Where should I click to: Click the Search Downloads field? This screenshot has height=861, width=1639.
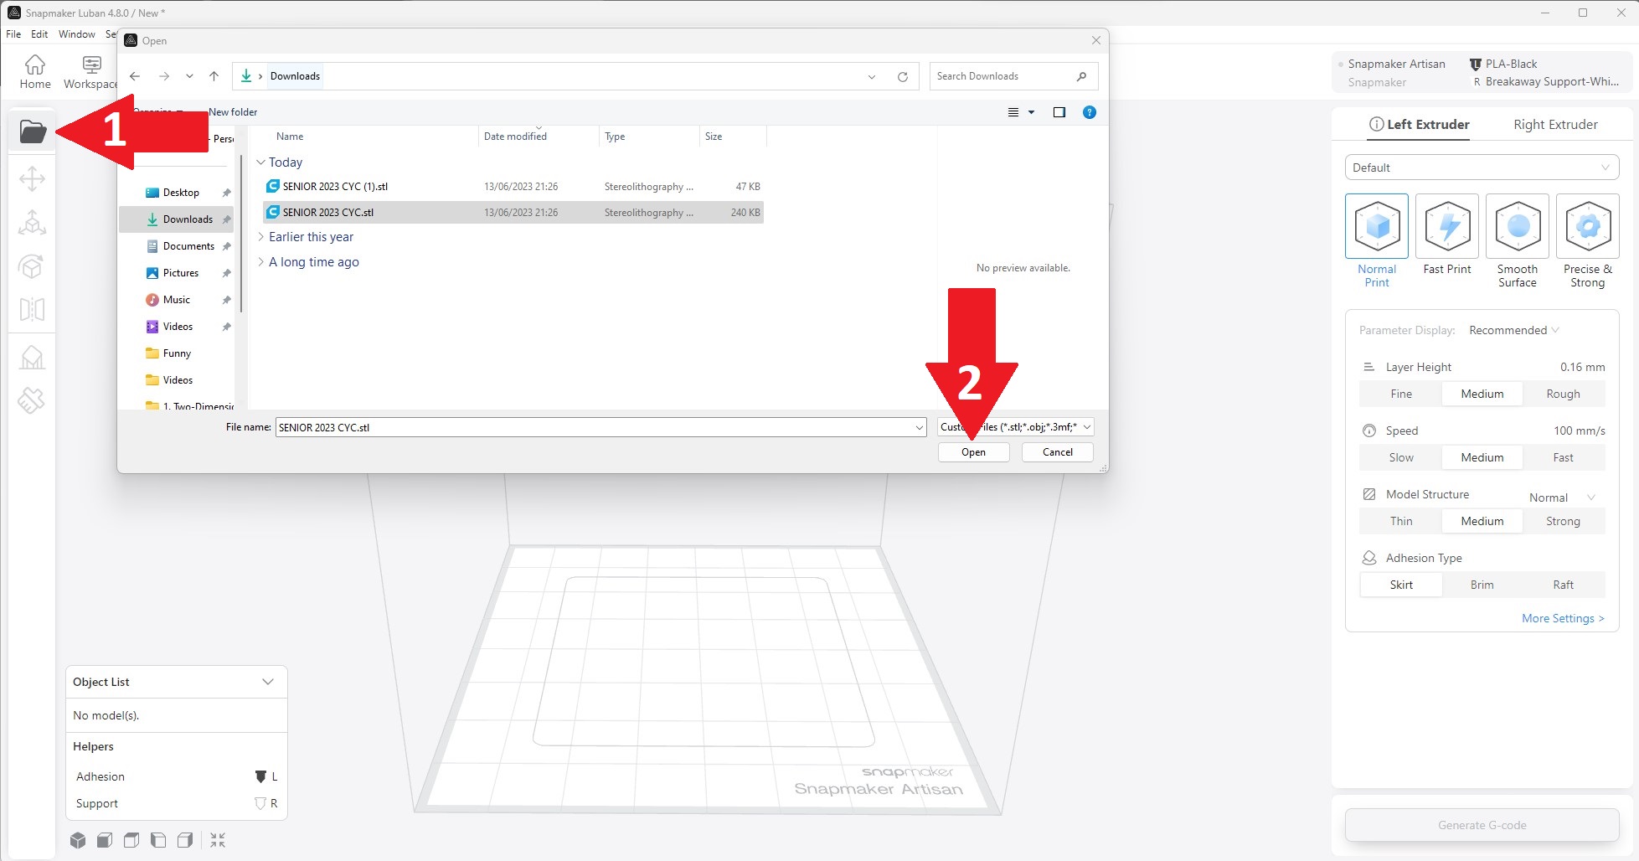pos(1003,76)
